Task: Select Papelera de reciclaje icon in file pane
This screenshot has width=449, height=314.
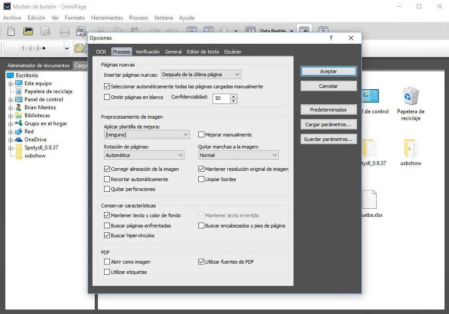Action: (411, 96)
